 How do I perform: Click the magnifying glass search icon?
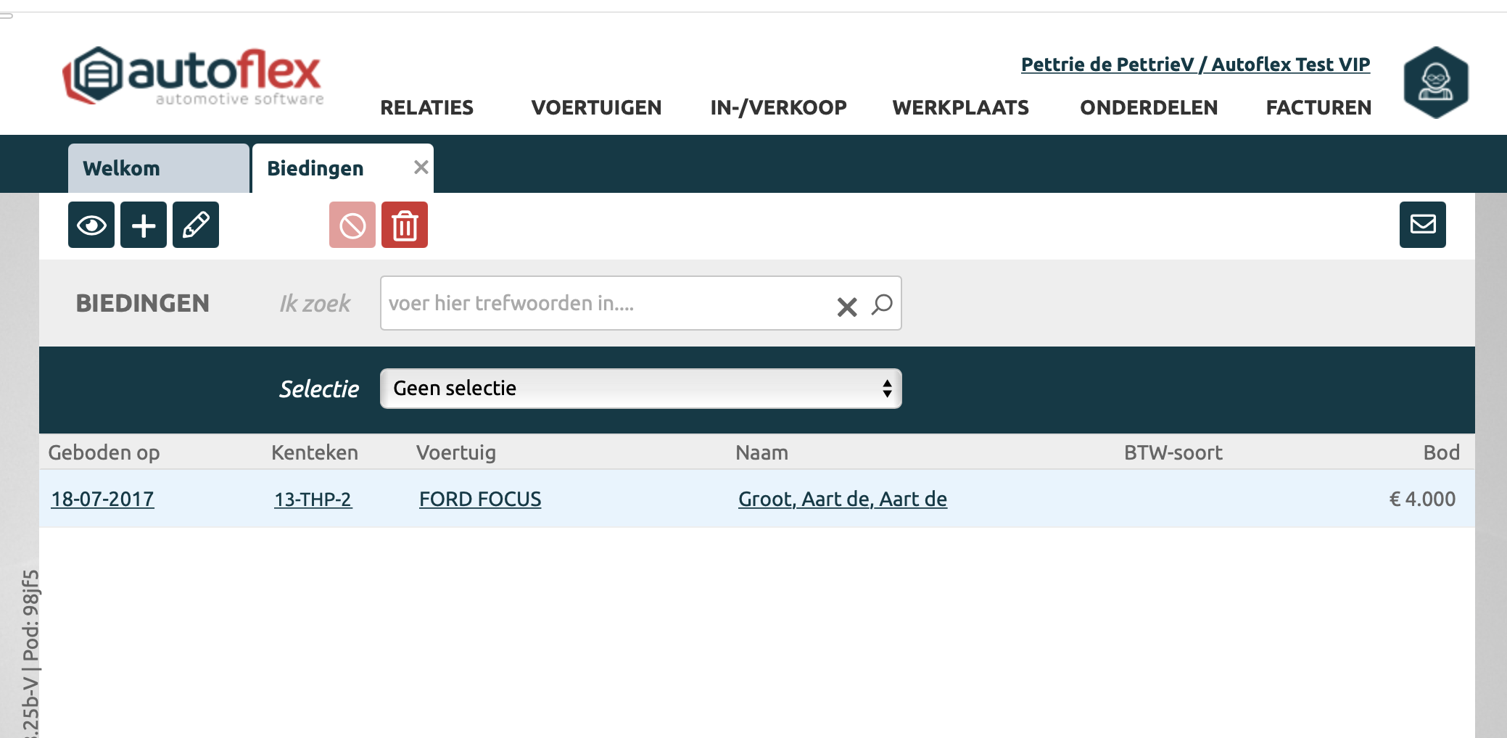(x=882, y=304)
